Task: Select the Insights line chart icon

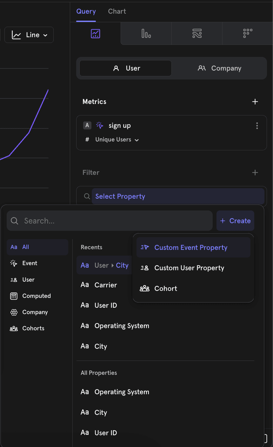Action: pos(95,33)
